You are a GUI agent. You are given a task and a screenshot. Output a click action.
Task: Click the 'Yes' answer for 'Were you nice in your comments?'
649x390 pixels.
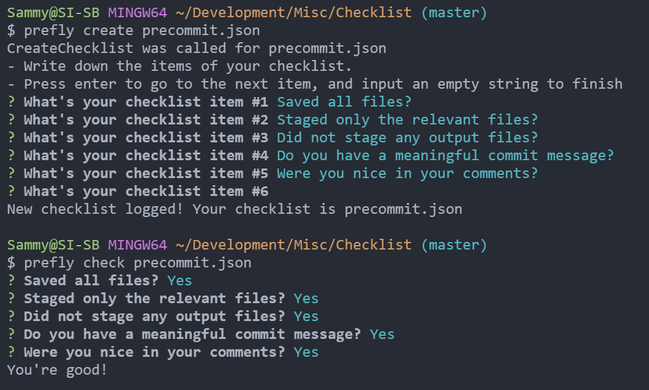(306, 352)
